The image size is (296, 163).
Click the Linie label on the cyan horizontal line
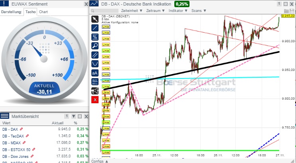point(106,81)
